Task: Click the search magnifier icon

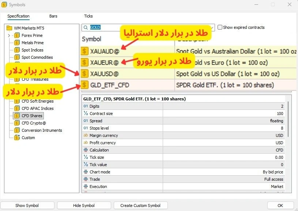Action: coord(86,27)
